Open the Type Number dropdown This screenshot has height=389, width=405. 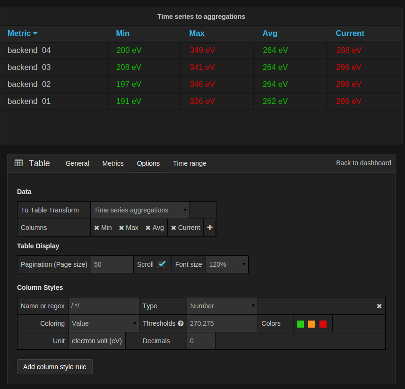pos(222,306)
